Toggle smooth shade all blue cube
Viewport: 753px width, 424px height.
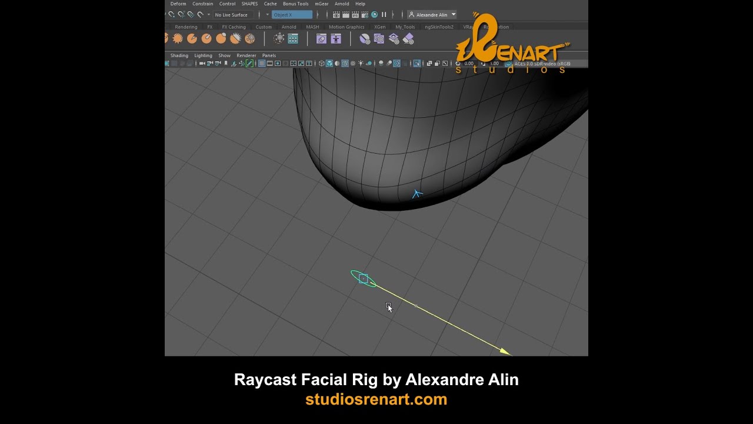coord(329,63)
